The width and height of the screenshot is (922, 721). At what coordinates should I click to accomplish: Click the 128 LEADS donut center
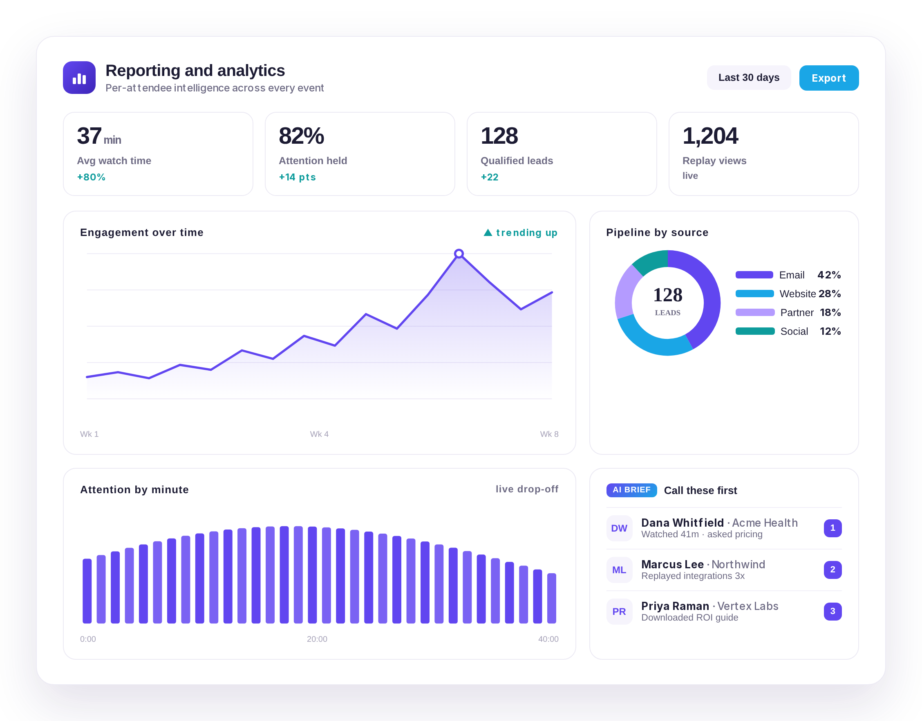(667, 301)
